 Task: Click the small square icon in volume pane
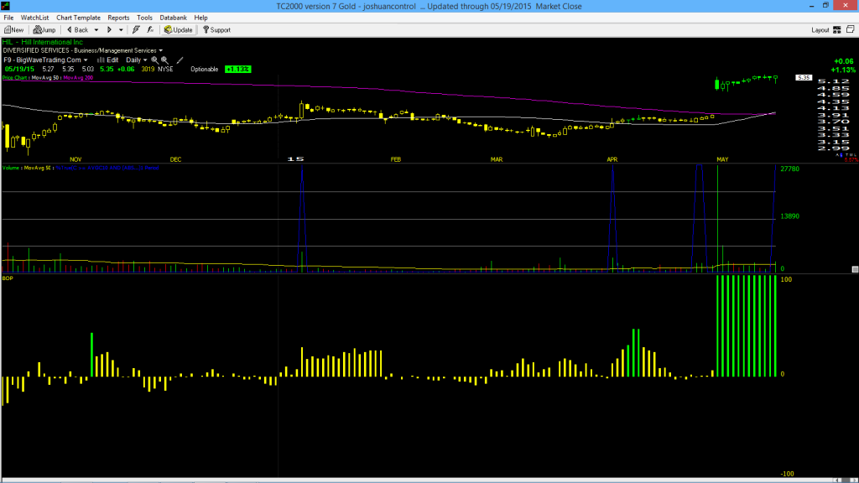(855, 269)
